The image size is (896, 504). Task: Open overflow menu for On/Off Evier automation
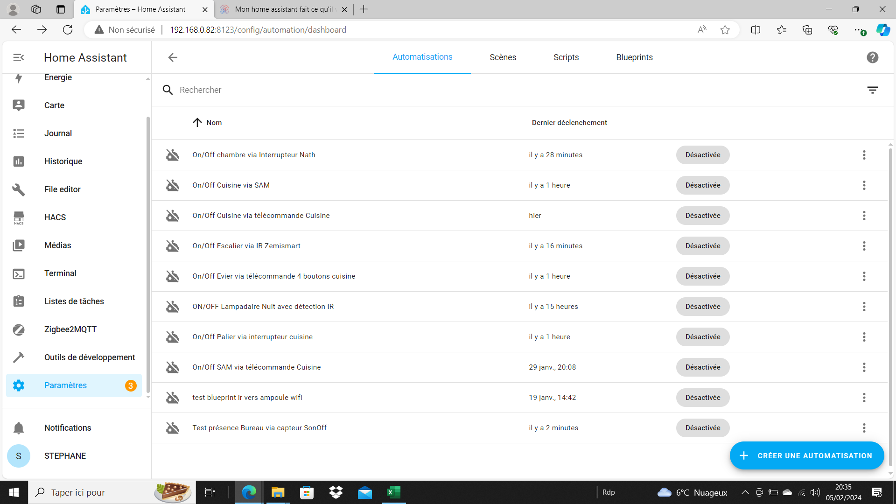coord(864,276)
